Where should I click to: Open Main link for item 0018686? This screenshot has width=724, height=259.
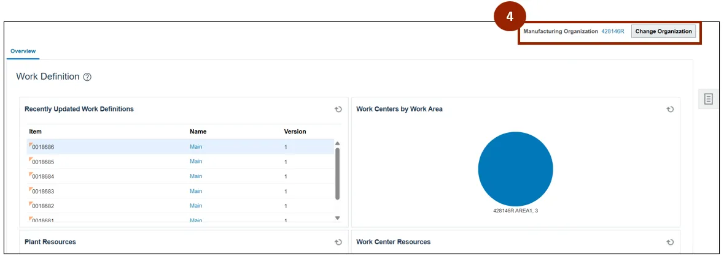pyautogui.click(x=196, y=147)
